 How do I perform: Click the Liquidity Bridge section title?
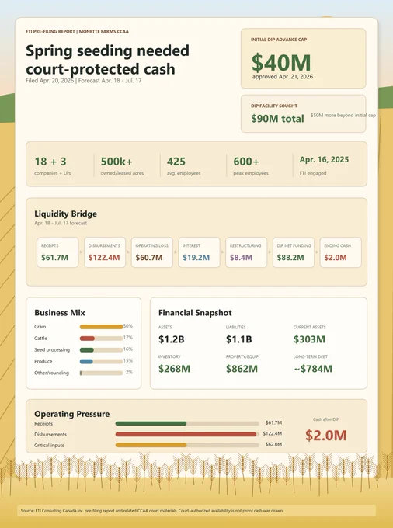coord(66,214)
